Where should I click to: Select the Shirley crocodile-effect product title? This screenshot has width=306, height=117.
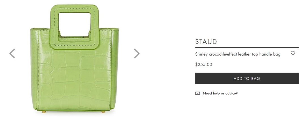click(x=238, y=54)
